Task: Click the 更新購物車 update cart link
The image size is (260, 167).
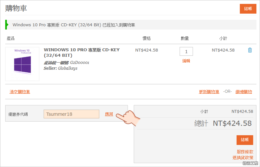Action: (209, 92)
